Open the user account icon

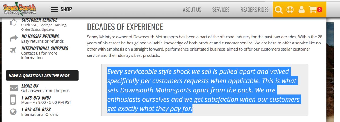pos(301,10)
